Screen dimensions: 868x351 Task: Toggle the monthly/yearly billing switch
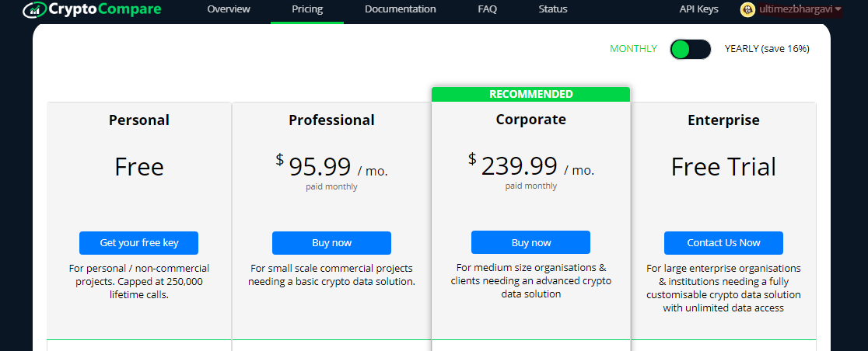(690, 49)
